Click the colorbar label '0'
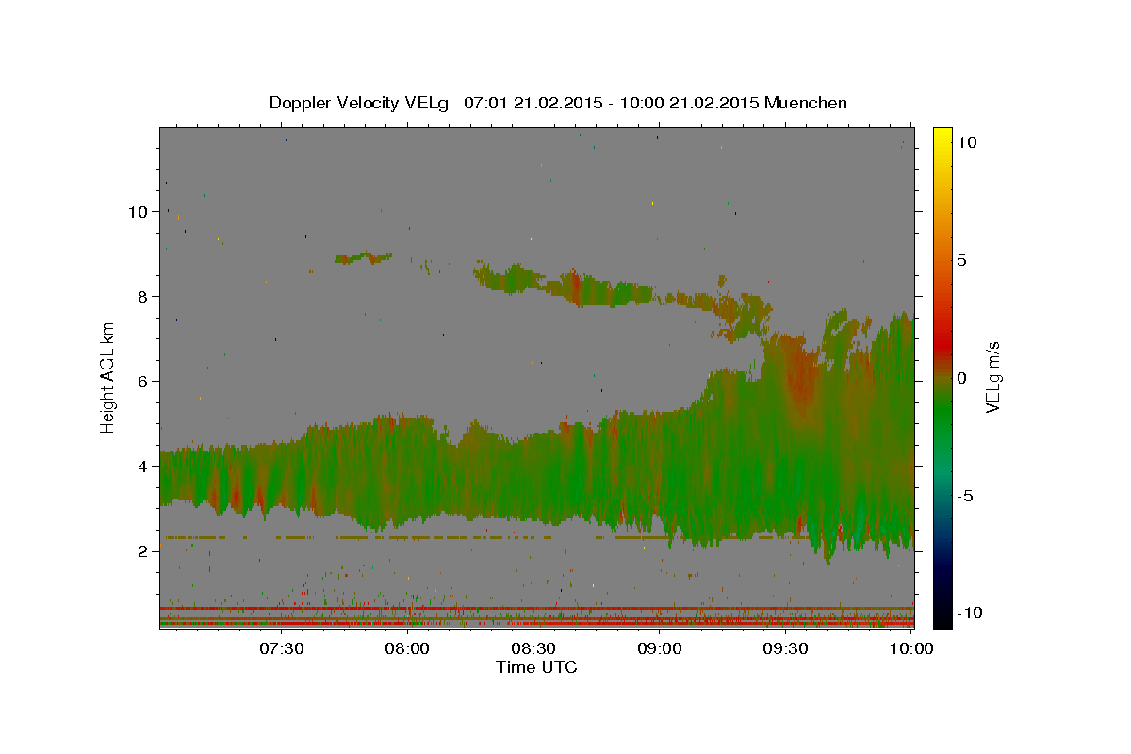This screenshot has width=1131, height=754. click(962, 378)
